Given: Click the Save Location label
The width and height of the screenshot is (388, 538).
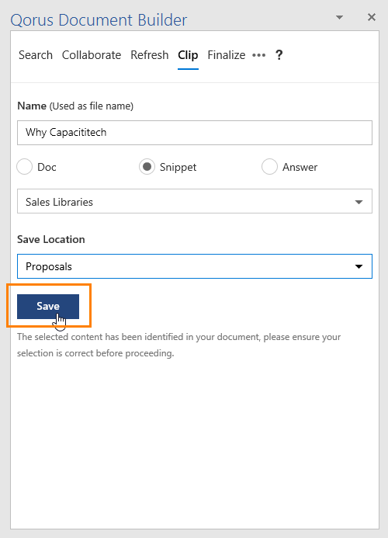Looking at the screenshot, I should (x=51, y=239).
